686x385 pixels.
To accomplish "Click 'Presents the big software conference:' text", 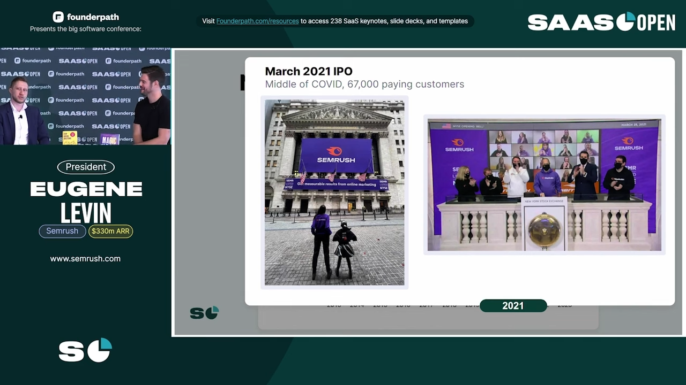I will [x=86, y=29].
